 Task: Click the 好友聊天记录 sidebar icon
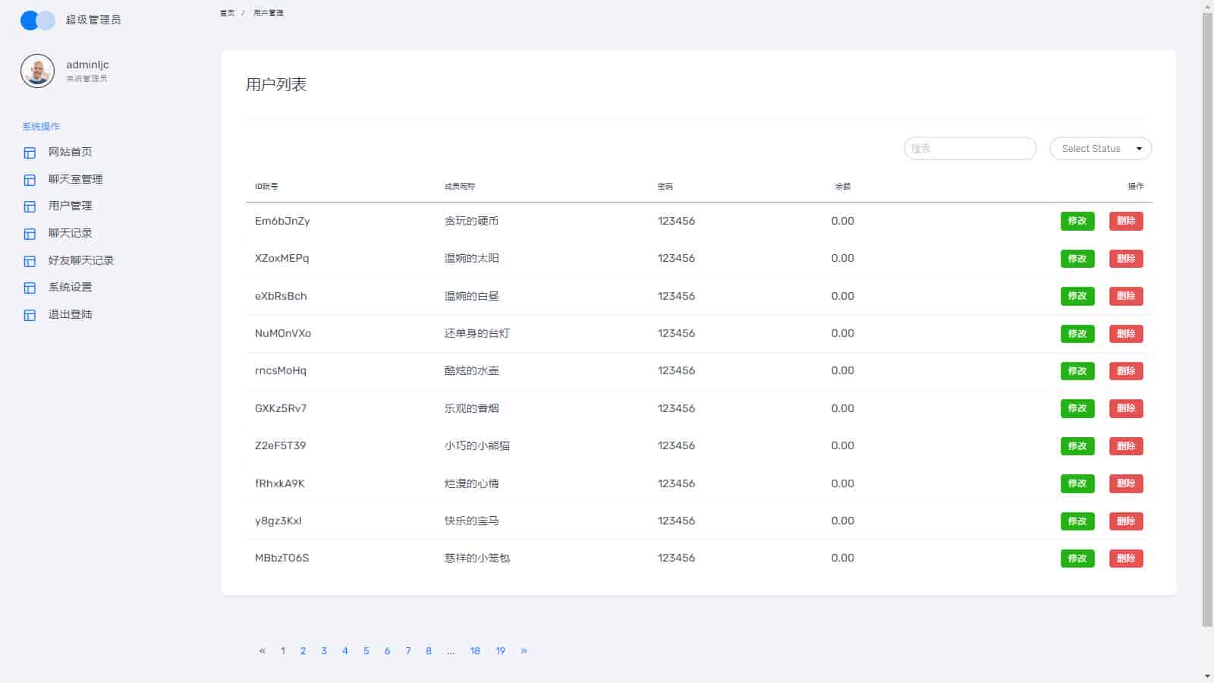coord(30,261)
